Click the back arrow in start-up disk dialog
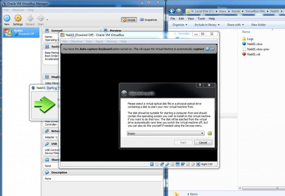The height and width of the screenshot is (196, 285). click(x=124, y=93)
